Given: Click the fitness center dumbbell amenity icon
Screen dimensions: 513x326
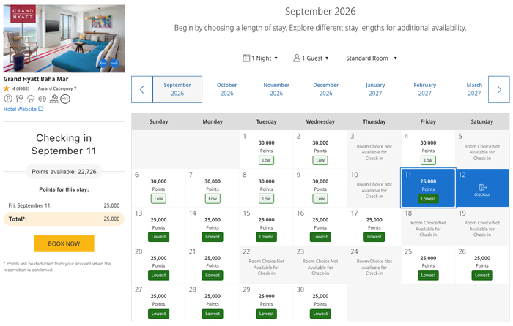Looking at the screenshot, I should click(x=43, y=99).
